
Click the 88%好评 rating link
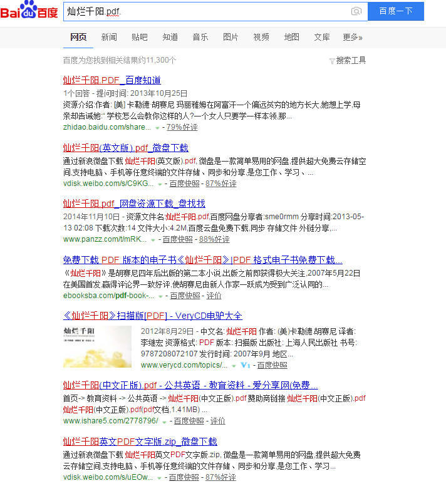click(x=214, y=239)
